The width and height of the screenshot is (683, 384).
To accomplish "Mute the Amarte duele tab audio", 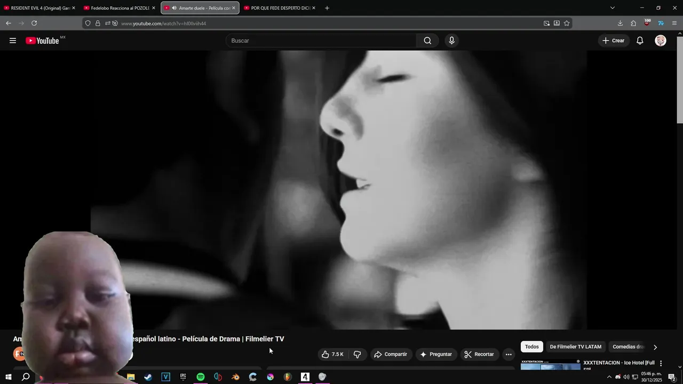I will click(x=174, y=8).
